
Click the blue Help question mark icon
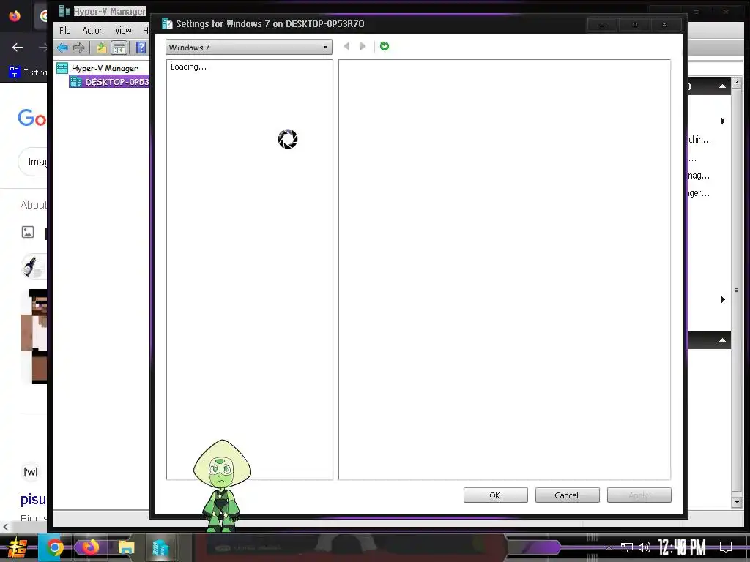[141, 48]
